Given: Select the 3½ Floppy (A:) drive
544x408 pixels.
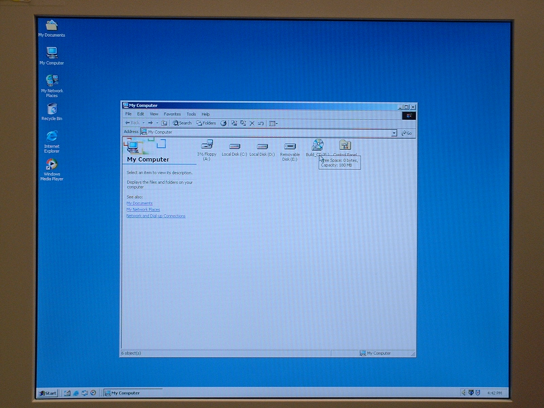Looking at the screenshot, I should tap(207, 145).
